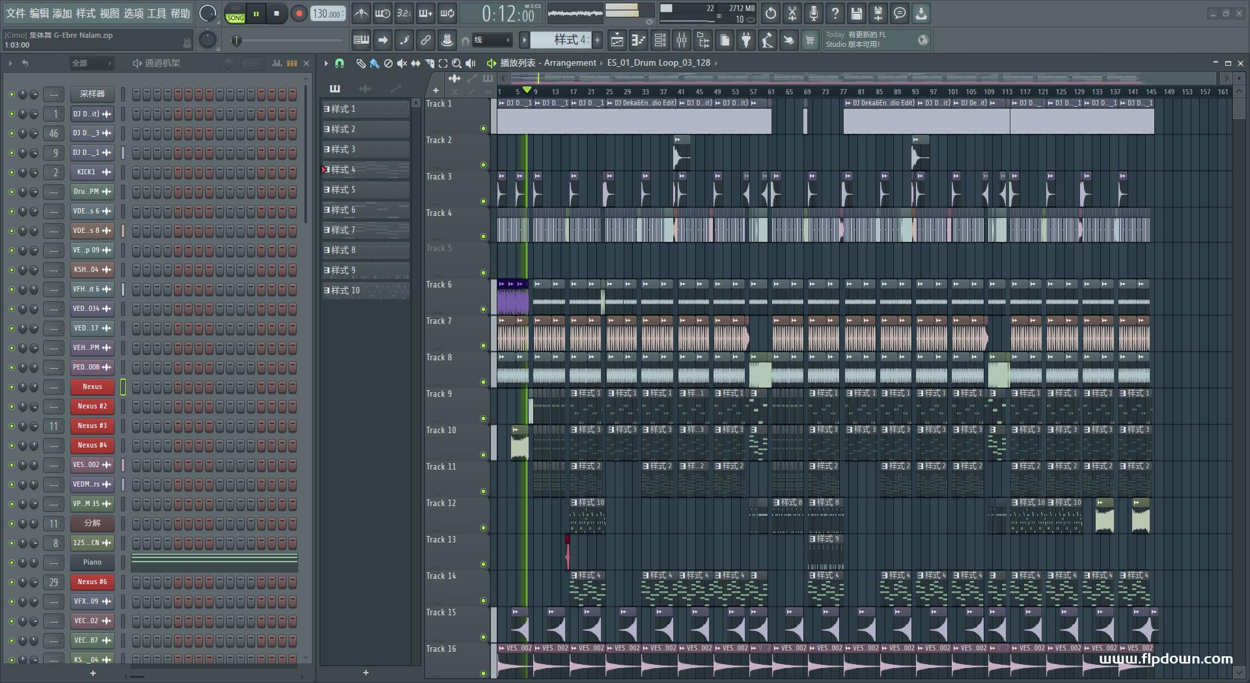Viewport: 1250px width, 683px height.
Task: Stop playback with the stop button
Action: coord(277,14)
